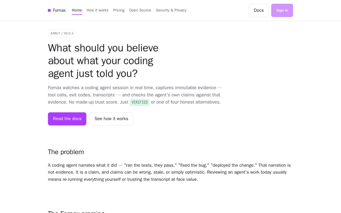
Task: Open Security & Privacy in navigation
Action: tap(171, 10)
